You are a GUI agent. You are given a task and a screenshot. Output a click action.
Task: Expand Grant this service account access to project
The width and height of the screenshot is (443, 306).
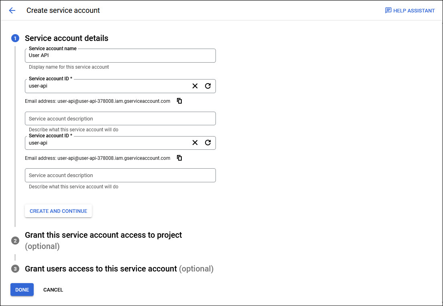point(103,235)
